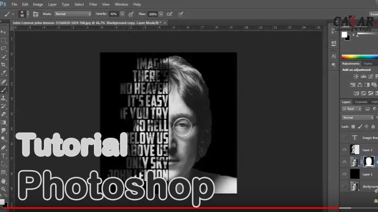Switch to the Styles tab
Viewport: 378px width, 212px height.
368,63
